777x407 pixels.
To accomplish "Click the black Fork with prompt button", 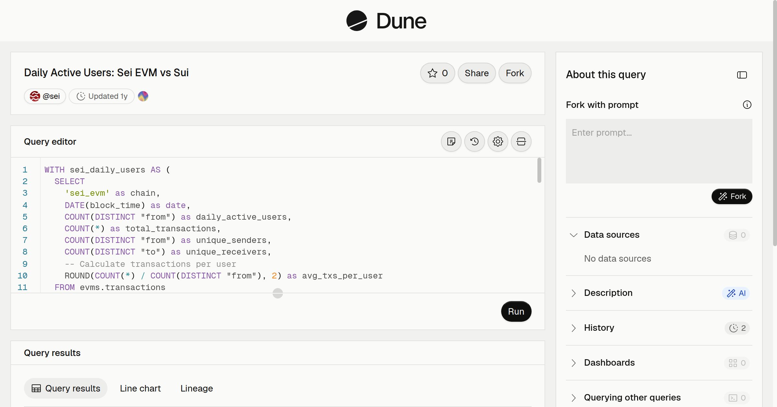I will click(732, 196).
